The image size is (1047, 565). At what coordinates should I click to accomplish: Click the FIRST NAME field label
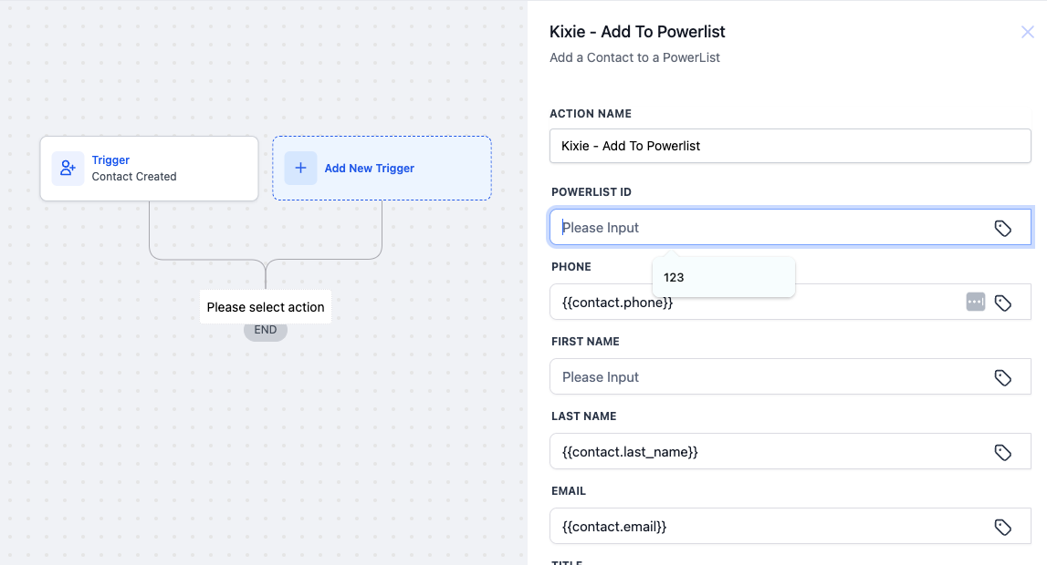coord(585,342)
